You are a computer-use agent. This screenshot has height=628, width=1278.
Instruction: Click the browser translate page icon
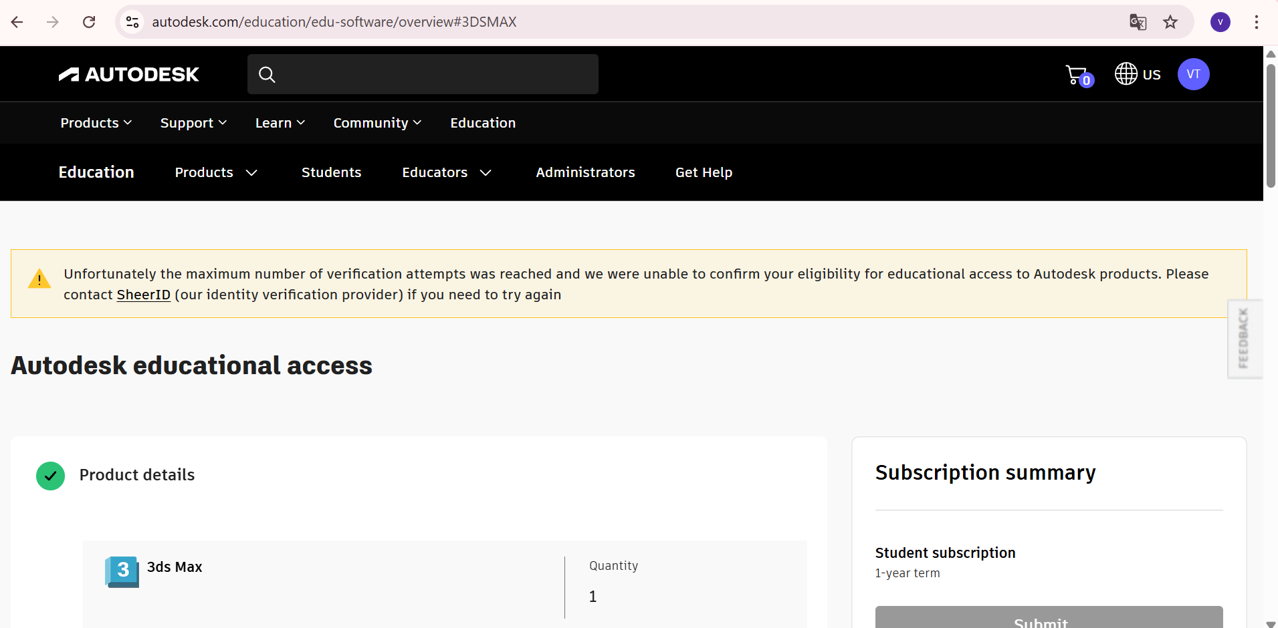(1138, 22)
